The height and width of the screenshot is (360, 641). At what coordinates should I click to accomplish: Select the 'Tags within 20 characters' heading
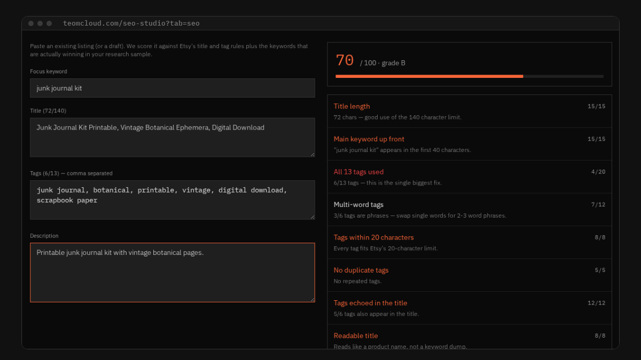coord(374,237)
